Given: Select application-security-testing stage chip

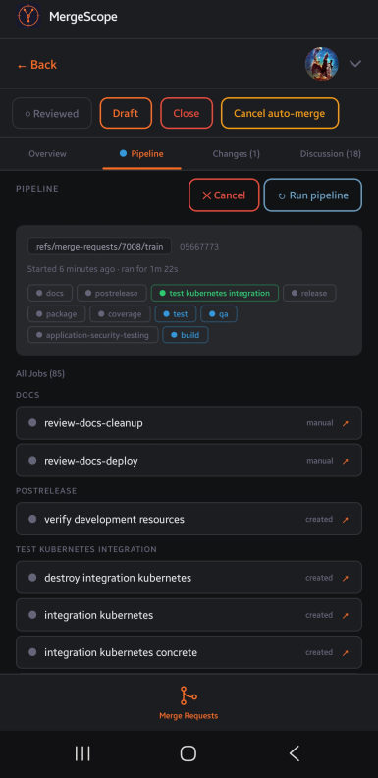Looking at the screenshot, I should coord(93,335).
